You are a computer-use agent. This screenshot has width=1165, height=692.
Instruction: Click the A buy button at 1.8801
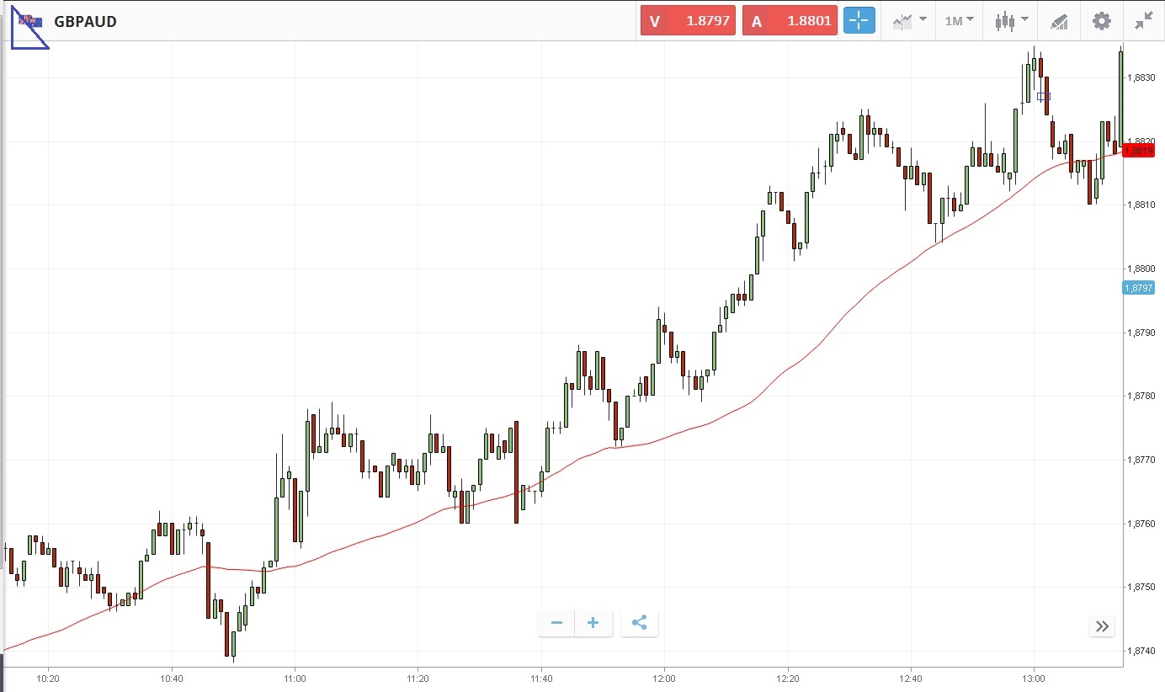click(789, 21)
